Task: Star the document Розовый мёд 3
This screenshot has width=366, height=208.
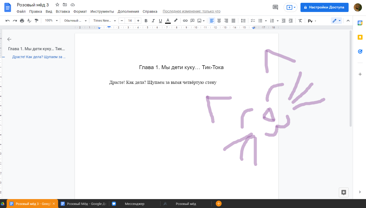Action: (57, 5)
